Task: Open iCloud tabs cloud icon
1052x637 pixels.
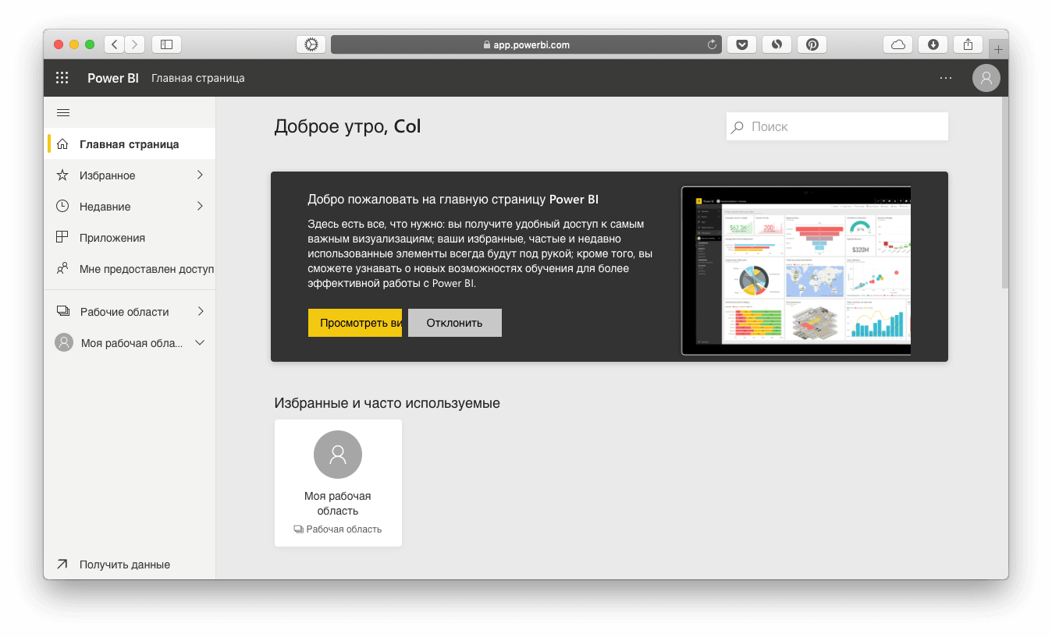Action: click(x=898, y=44)
